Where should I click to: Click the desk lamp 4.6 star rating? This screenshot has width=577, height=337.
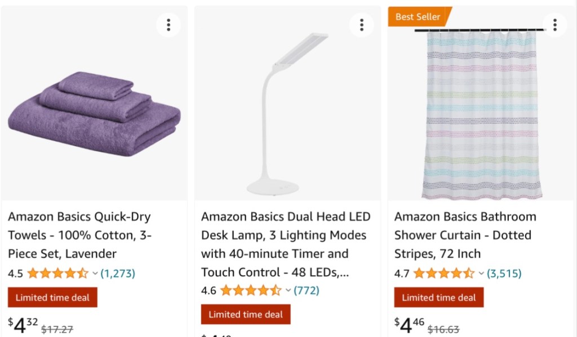[251, 291]
